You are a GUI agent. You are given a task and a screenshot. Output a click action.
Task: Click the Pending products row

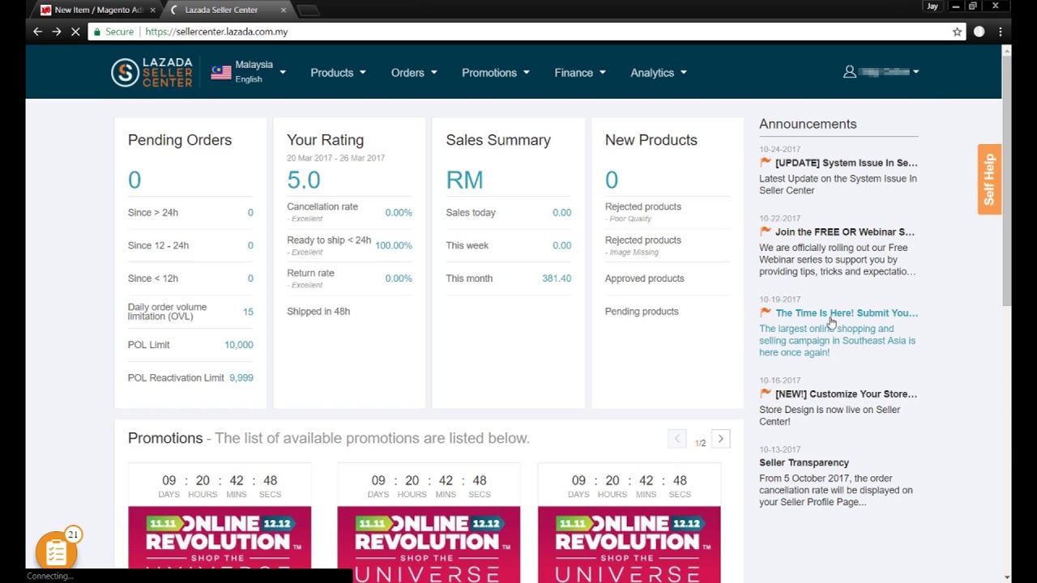pyautogui.click(x=668, y=312)
